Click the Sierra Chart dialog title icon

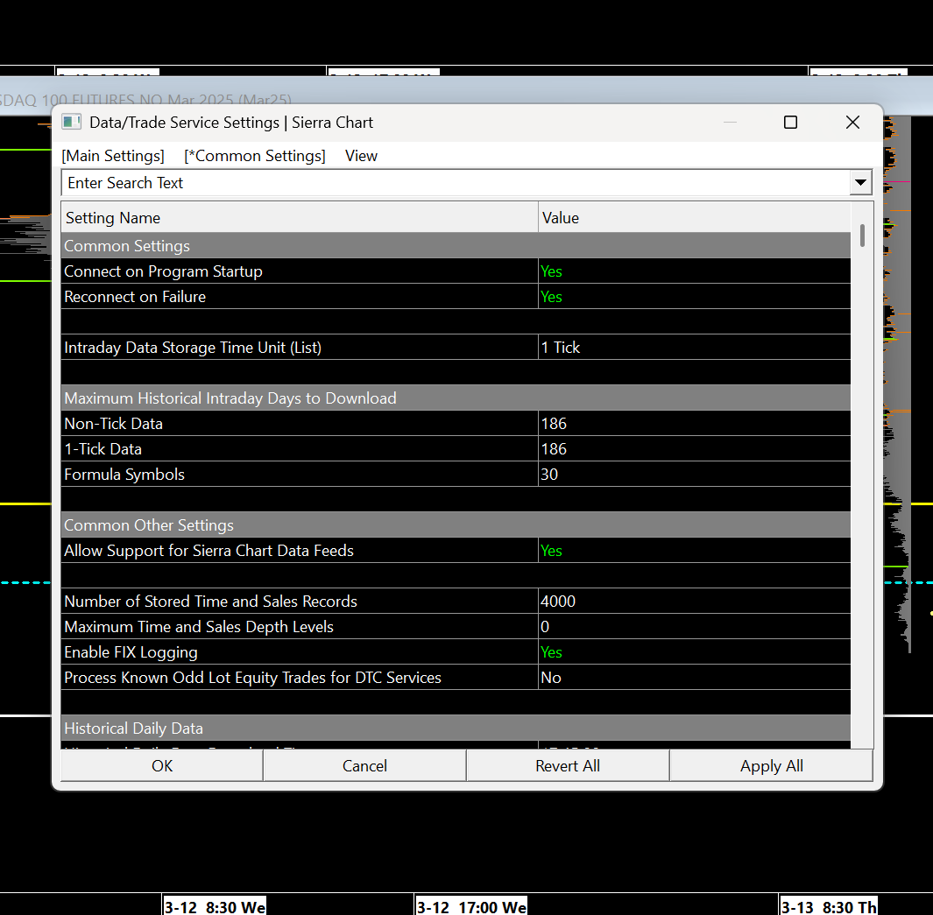pyautogui.click(x=72, y=122)
